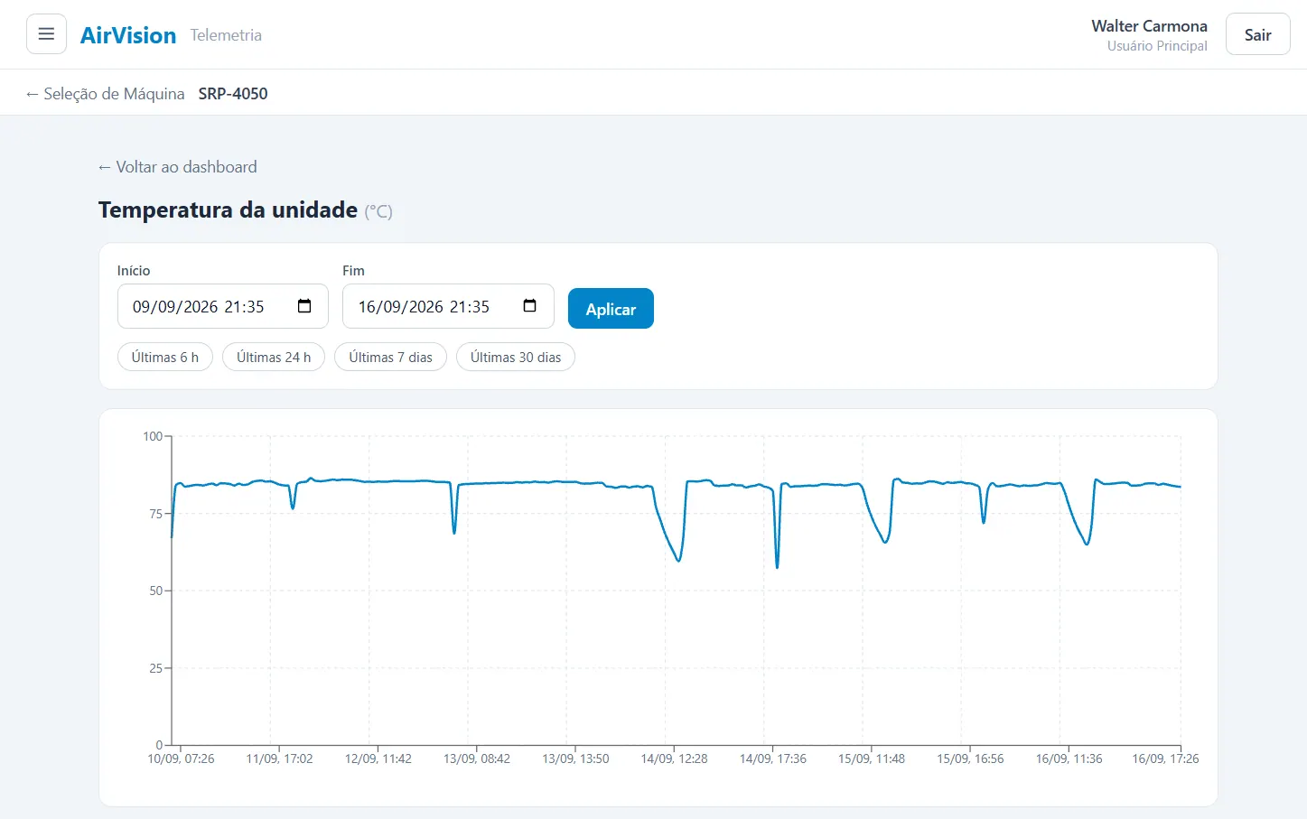Screen dimensions: 1307x819
Task: Click the Fim date-time text 16/09/2026 21:35
Action: (x=424, y=307)
